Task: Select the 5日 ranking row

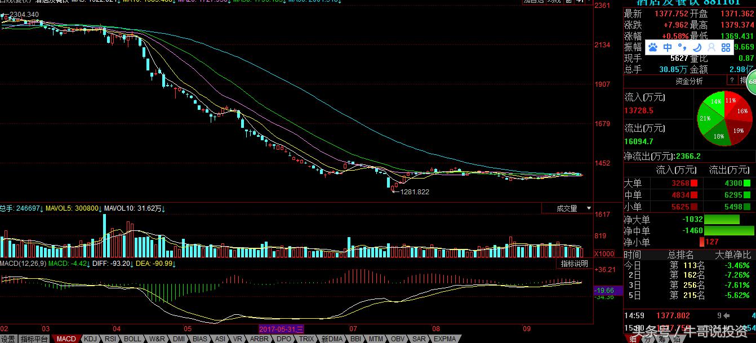Action: point(688,295)
